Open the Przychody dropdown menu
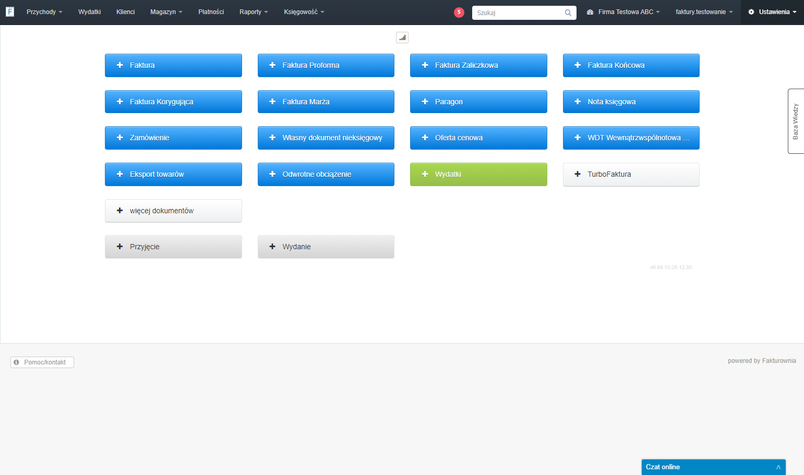 click(x=44, y=12)
